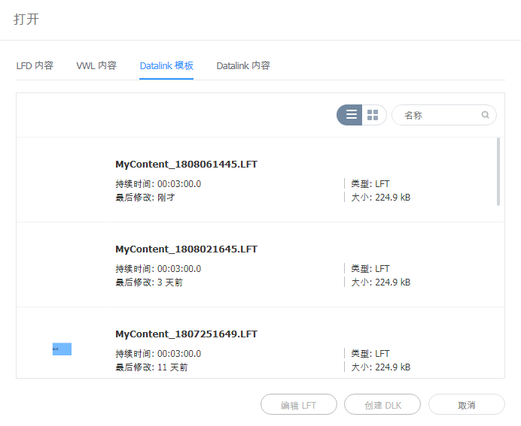
Task: Click the 编辑 LFT button
Action: coord(299,405)
